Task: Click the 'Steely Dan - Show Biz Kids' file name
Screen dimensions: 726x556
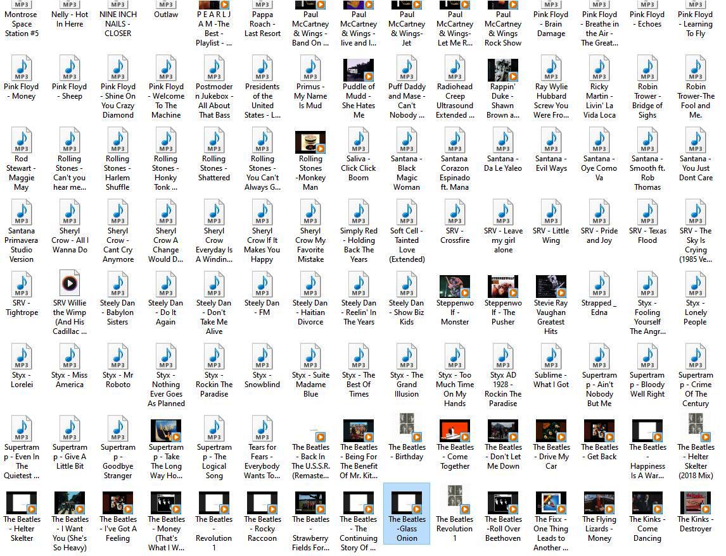Action: [x=407, y=312]
